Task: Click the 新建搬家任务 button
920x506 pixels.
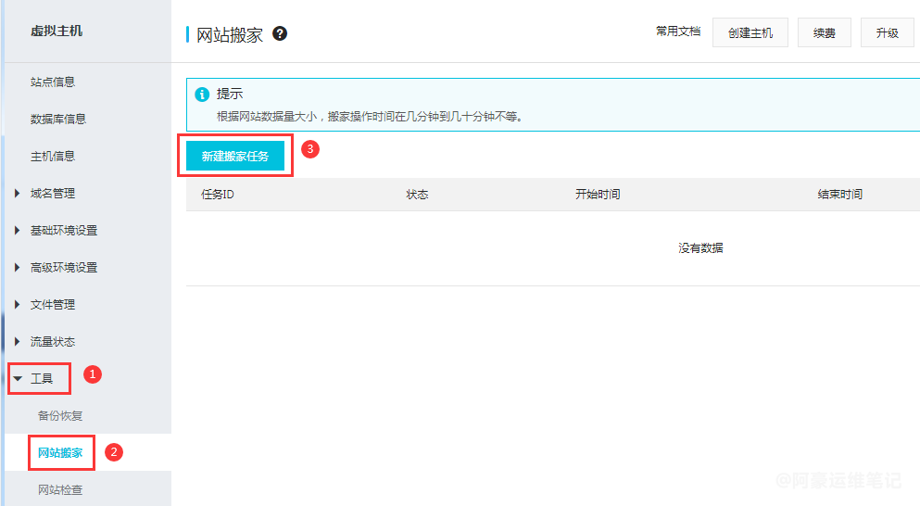Action: [x=235, y=156]
